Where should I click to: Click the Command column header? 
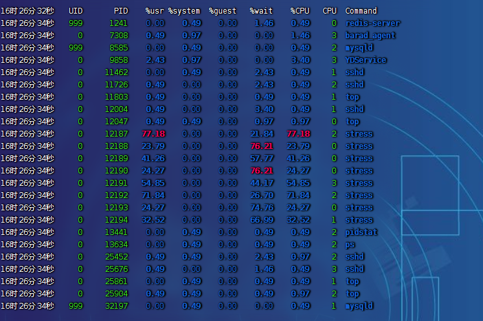361,11
